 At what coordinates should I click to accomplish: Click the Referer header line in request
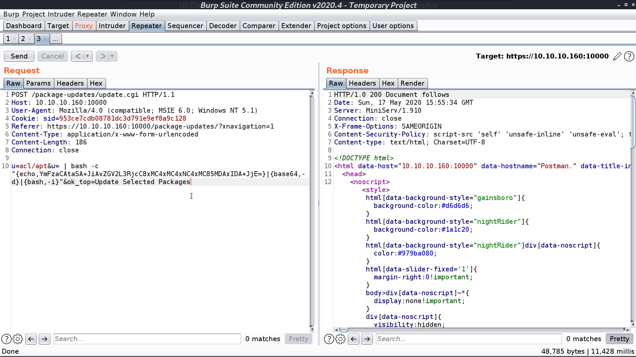point(143,126)
